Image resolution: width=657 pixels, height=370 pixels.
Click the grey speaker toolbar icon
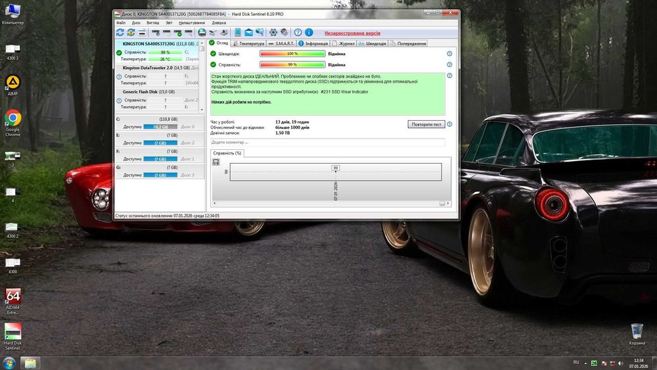(x=284, y=32)
